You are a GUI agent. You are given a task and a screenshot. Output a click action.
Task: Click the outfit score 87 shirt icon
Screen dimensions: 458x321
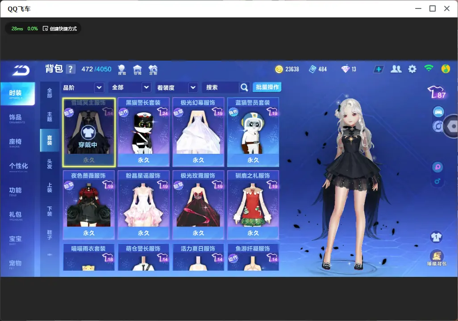tap(437, 92)
